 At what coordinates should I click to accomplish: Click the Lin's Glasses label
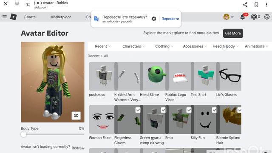(x=227, y=95)
